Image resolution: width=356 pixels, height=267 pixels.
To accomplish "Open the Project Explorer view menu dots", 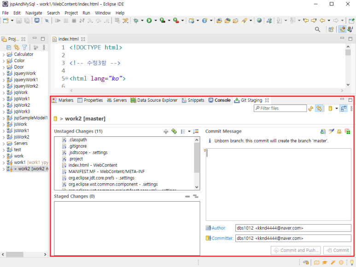I will [x=44, y=47].
